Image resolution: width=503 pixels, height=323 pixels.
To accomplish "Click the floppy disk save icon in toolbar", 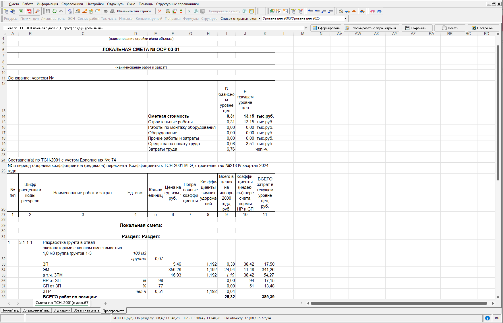I will tap(48, 11).
